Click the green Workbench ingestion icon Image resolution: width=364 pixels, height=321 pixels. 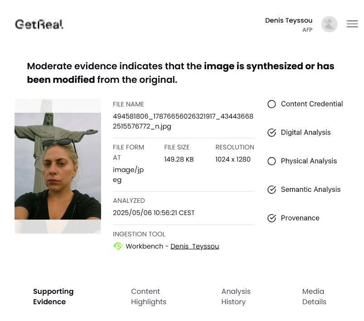click(118, 246)
